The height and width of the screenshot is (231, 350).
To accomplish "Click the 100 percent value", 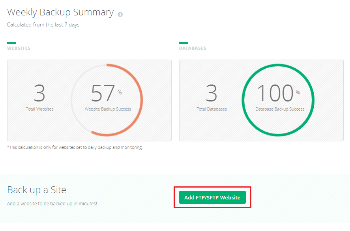I will coord(275,93).
